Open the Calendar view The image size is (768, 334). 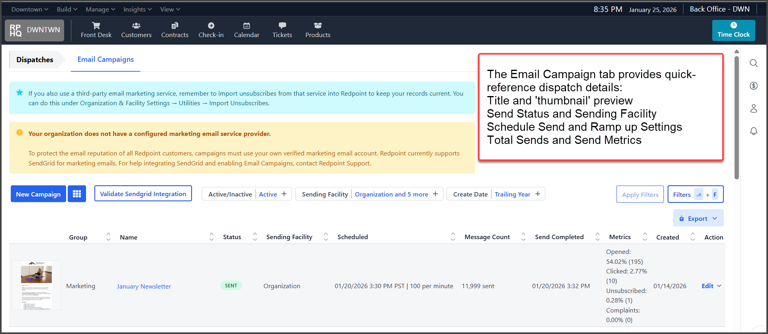point(247,30)
